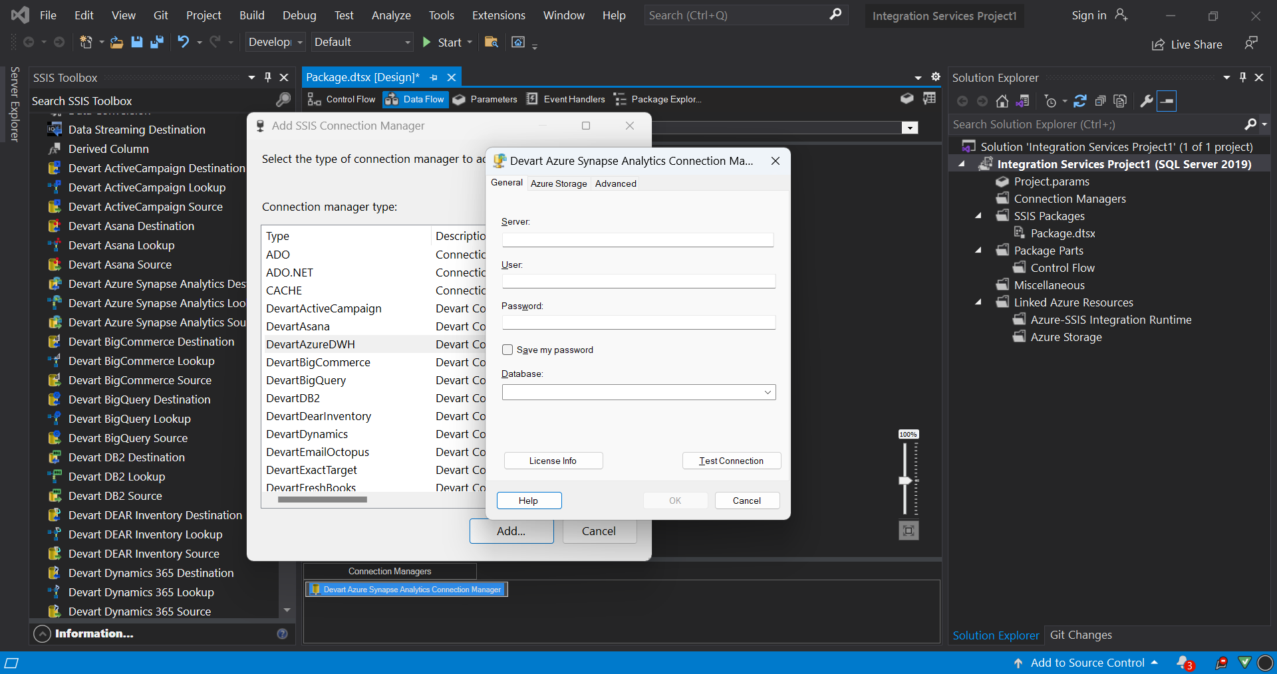Click the SSIS Toolbox search magnifier icon
This screenshot has width=1277, height=674.
pyautogui.click(x=283, y=100)
